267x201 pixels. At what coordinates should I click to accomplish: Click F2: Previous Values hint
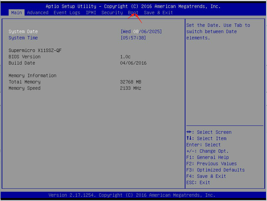pyautogui.click(x=212, y=164)
